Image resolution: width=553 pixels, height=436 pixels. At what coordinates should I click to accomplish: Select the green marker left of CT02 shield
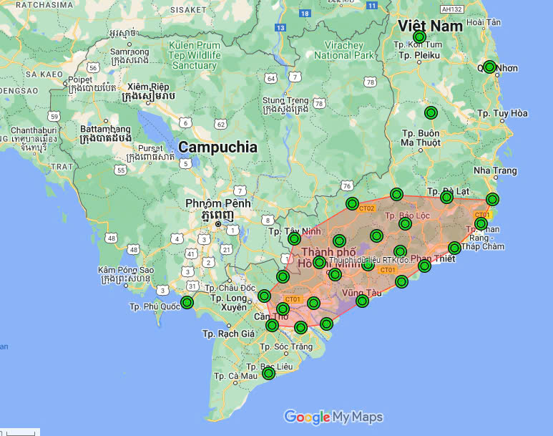pyautogui.click(x=352, y=204)
